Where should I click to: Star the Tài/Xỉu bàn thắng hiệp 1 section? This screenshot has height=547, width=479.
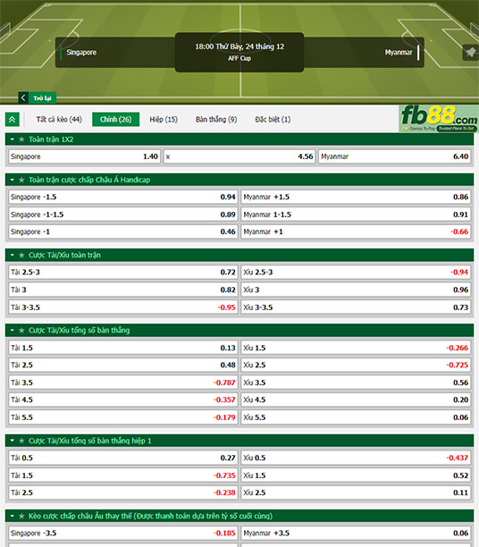tap(21, 441)
